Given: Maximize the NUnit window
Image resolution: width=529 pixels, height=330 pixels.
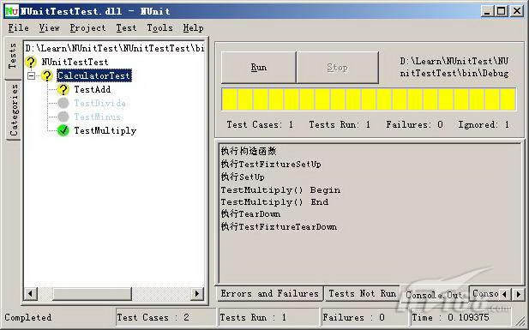Looking at the screenshot, I should (501, 11).
